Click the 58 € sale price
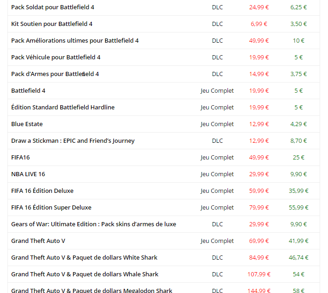328x293 pixels. [298, 291]
